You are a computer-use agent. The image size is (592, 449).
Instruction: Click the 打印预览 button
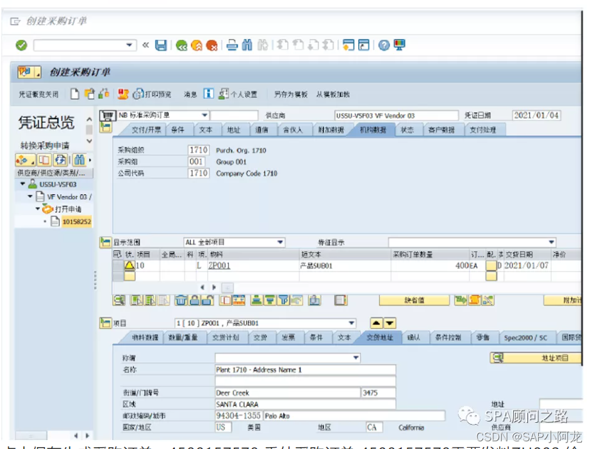pyautogui.click(x=152, y=94)
